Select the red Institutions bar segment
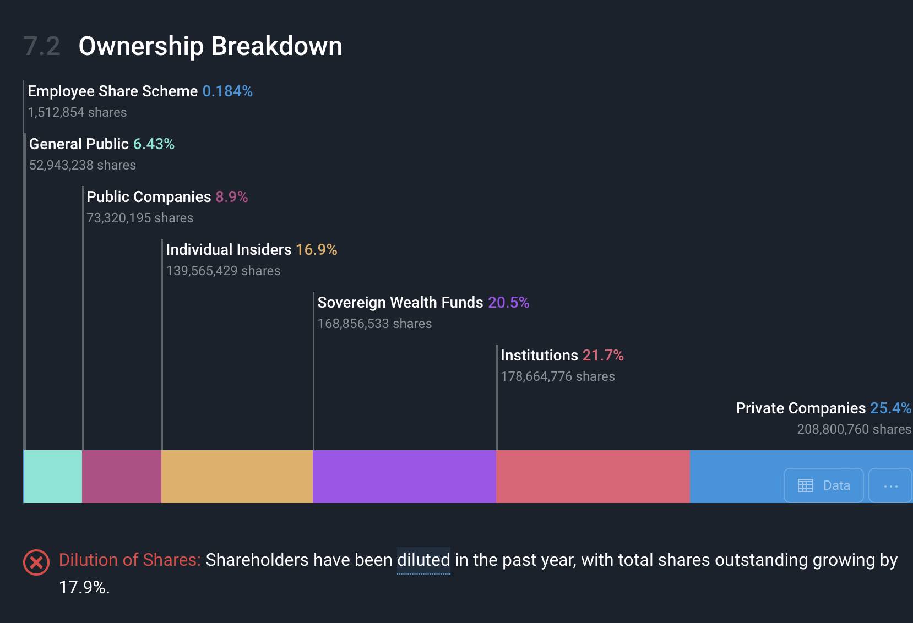 click(593, 477)
